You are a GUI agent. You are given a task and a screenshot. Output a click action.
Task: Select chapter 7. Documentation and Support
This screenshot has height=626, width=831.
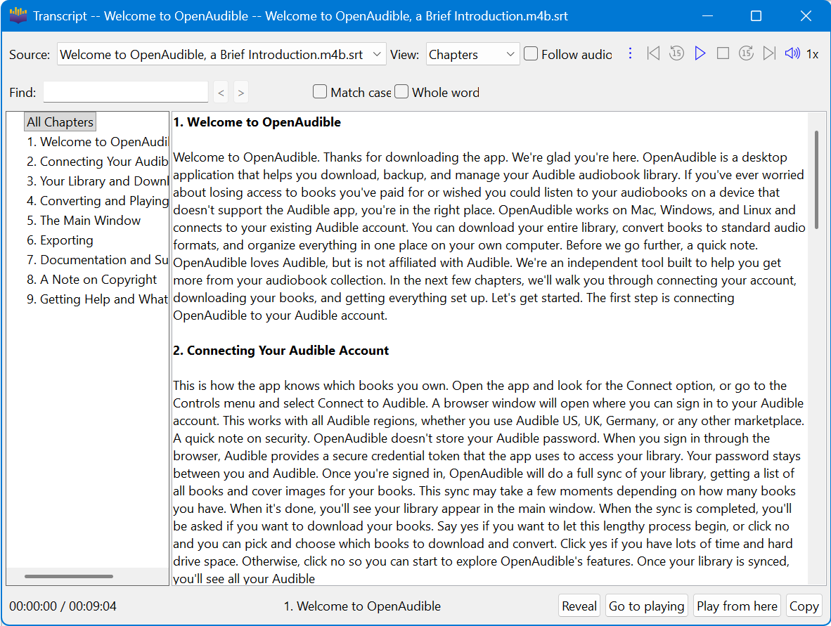tap(97, 259)
